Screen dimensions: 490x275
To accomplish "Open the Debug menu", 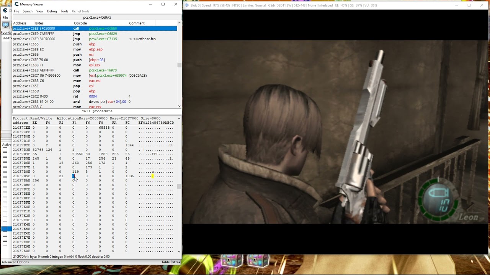I will (x=52, y=11).
